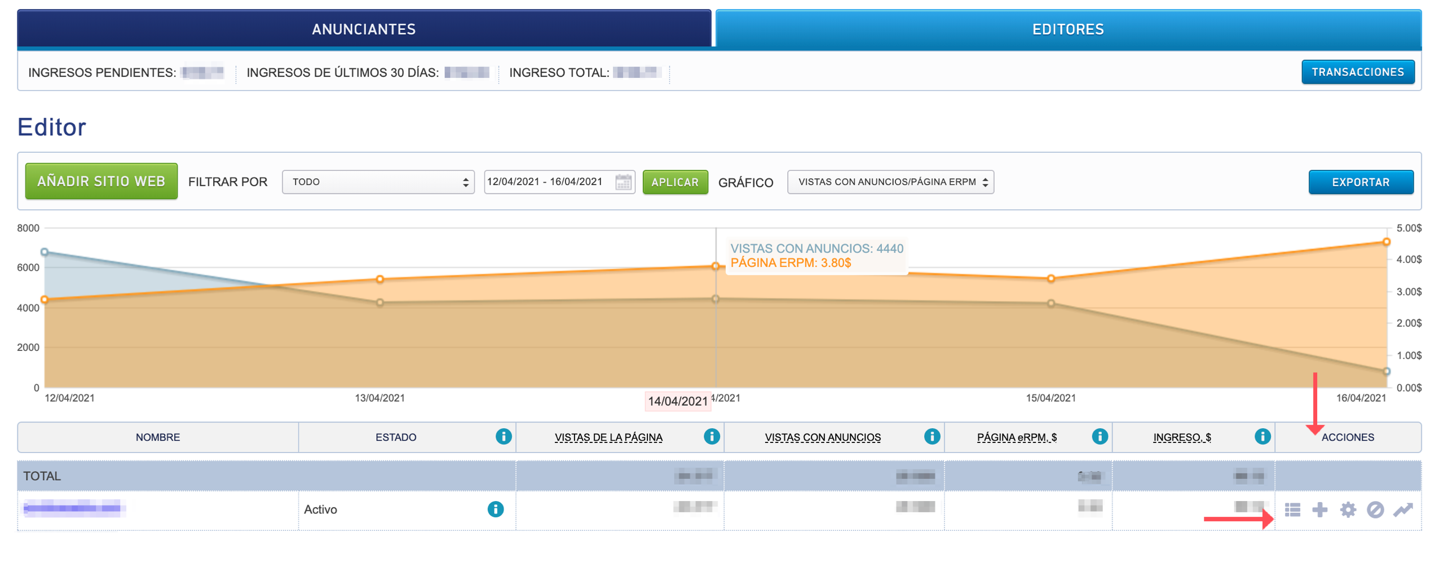This screenshot has width=1439, height=580.
Task: Open the Filtrar Por 'TODO' dropdown
Action: [x=378, y=182]
